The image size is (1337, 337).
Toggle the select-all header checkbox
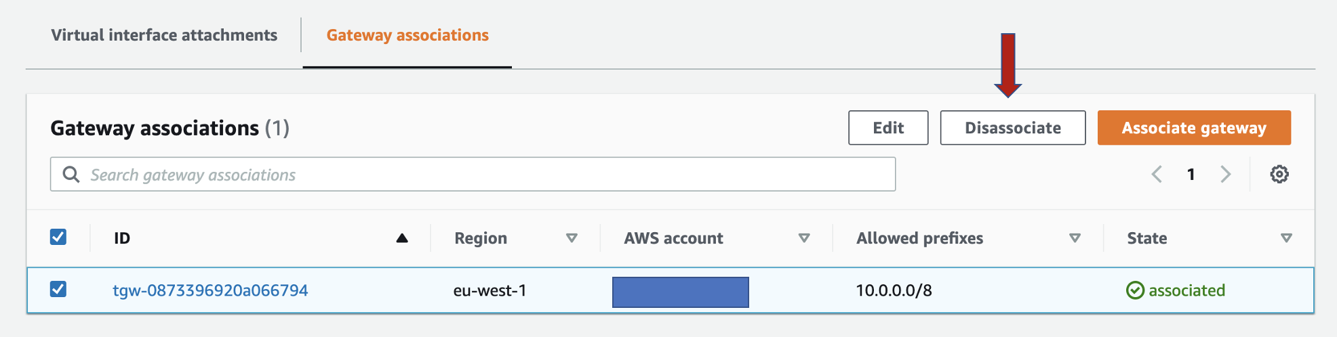point(58,237)
